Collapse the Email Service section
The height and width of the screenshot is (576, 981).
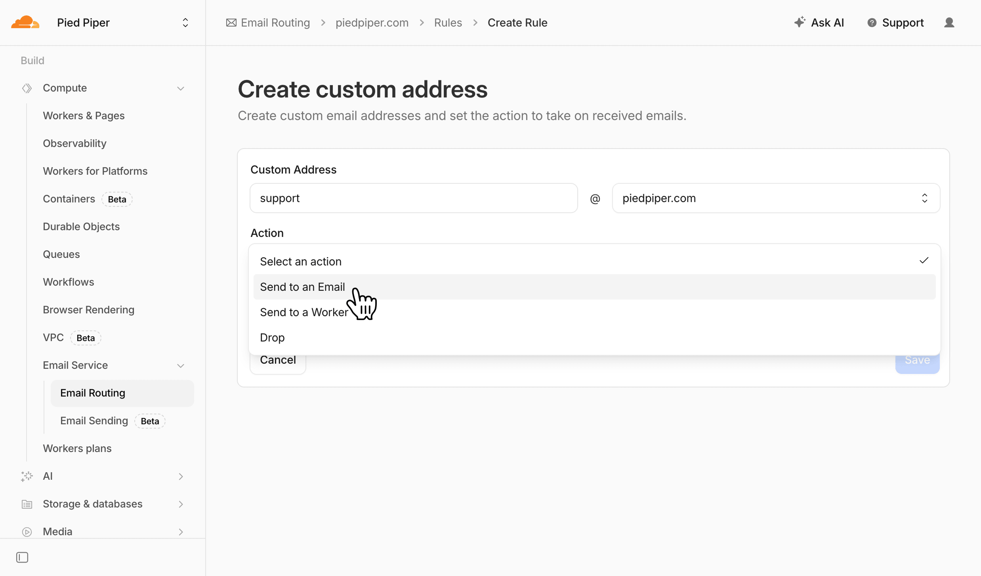[x=181, y=365]
